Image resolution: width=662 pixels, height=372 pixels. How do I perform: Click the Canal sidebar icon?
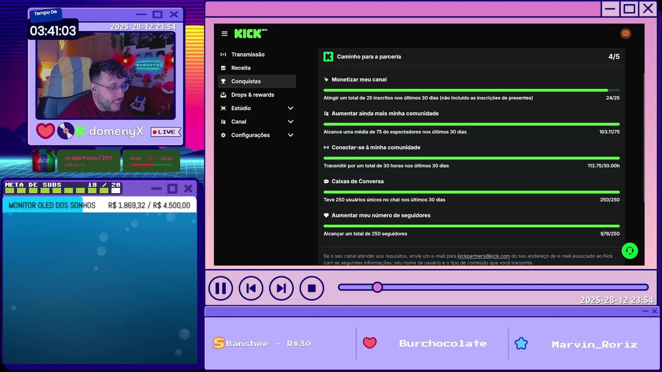tap(223, 121)
